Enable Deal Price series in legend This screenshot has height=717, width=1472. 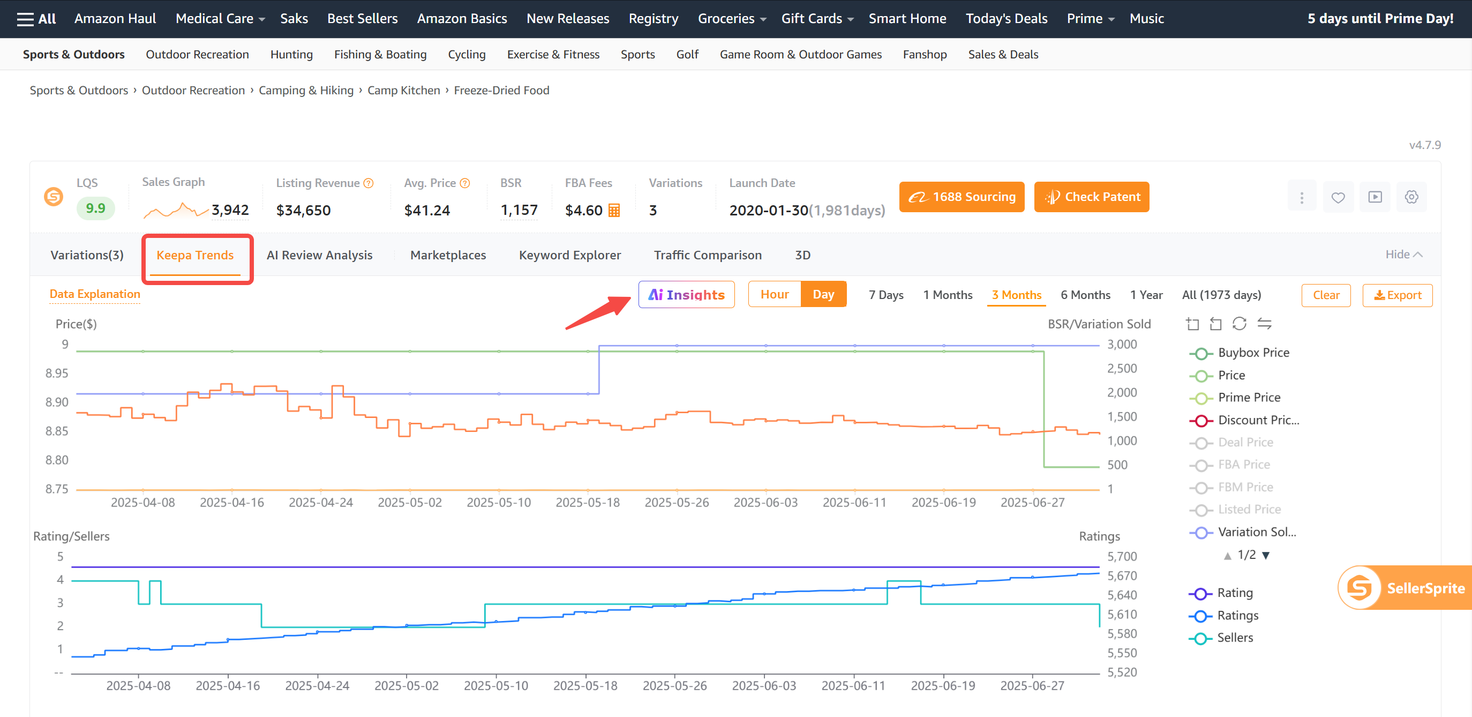pos(1231,443)
